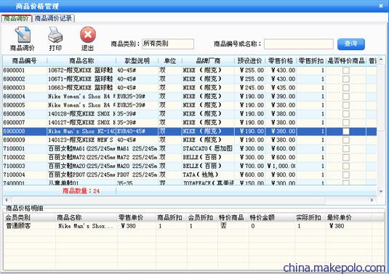Open the 商品类别 category dropdown
This screenshot has height=274, width=389.
coord(168,44)
